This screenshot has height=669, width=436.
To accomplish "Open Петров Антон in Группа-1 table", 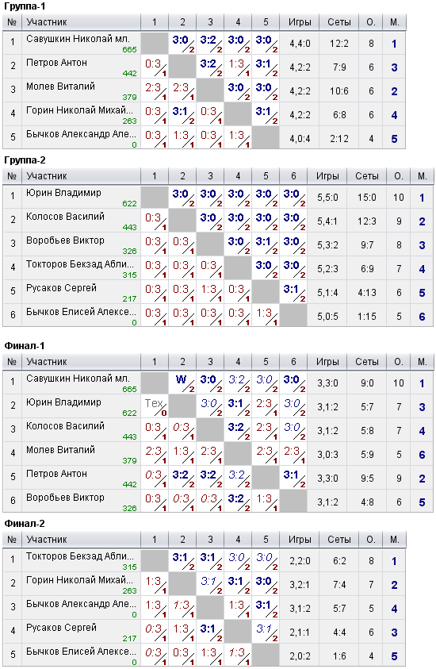I will click(56, 63).
